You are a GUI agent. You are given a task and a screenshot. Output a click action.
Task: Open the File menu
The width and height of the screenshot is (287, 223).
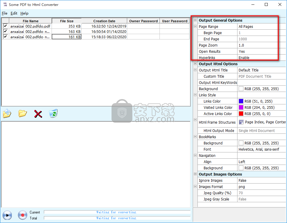click(4, 13)
